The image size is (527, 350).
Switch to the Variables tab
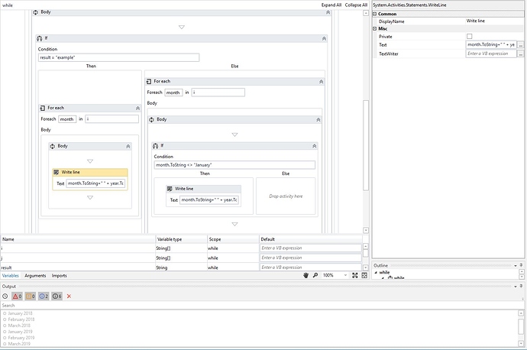click(x=11, y=276)
